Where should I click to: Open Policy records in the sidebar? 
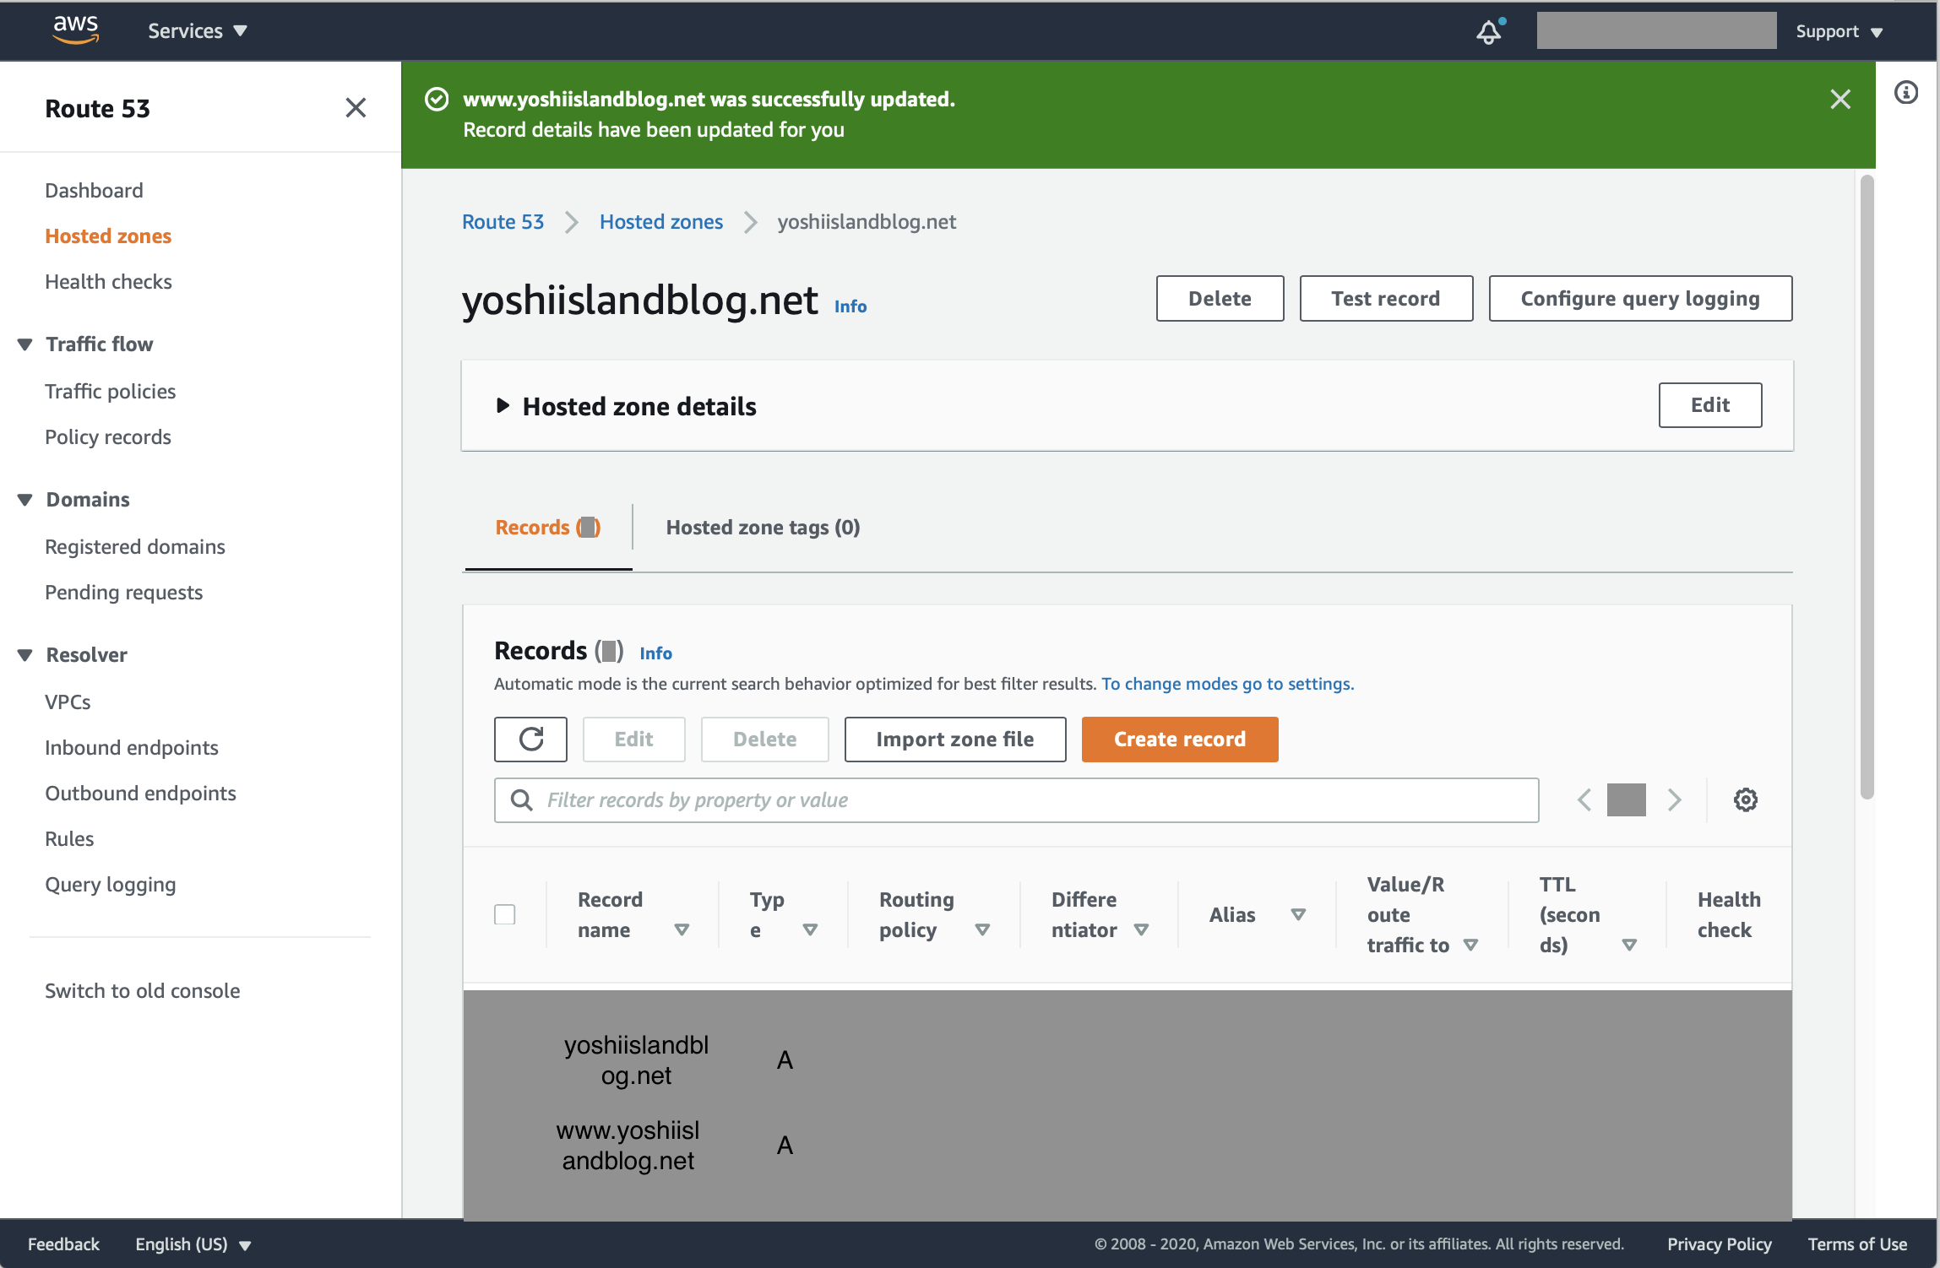108,436
